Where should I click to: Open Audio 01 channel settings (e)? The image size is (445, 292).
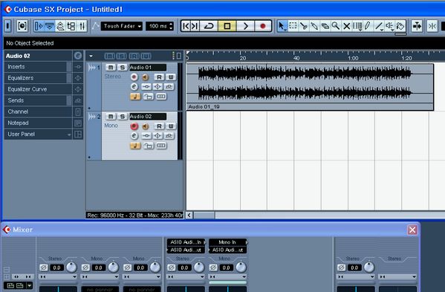134,87
